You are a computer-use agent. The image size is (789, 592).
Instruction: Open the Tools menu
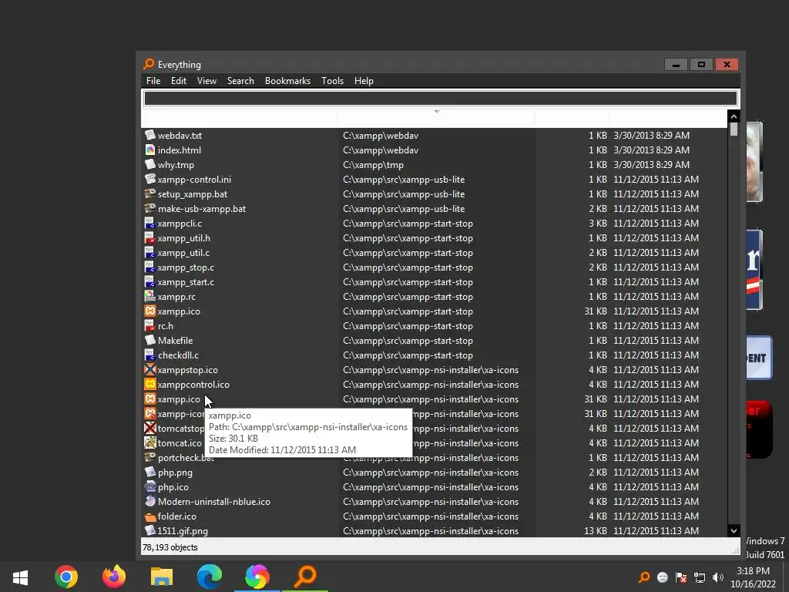pos(332,80)
